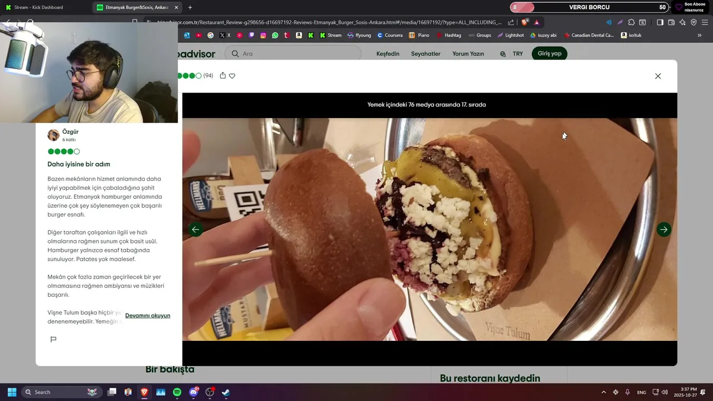The image size is (713, 401).
Task: Open the 'kuzey abi' bookmark
Action: pos(543,35)
